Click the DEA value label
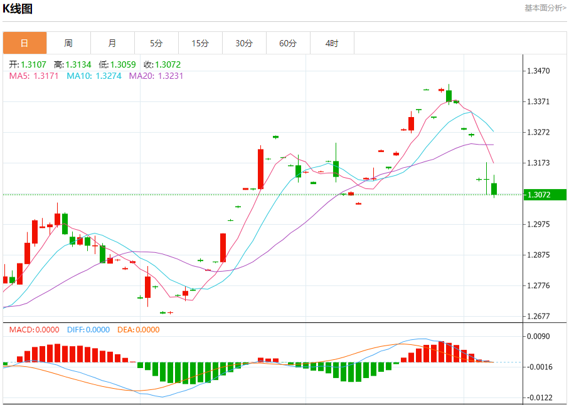Screen dimensions: 569x405 pyautogui.click(x=138, y=330)
